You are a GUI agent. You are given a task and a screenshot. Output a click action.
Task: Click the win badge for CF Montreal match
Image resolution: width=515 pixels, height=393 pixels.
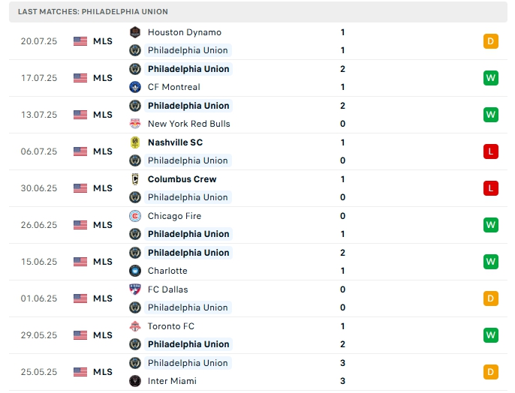click(x=491, y=78)
